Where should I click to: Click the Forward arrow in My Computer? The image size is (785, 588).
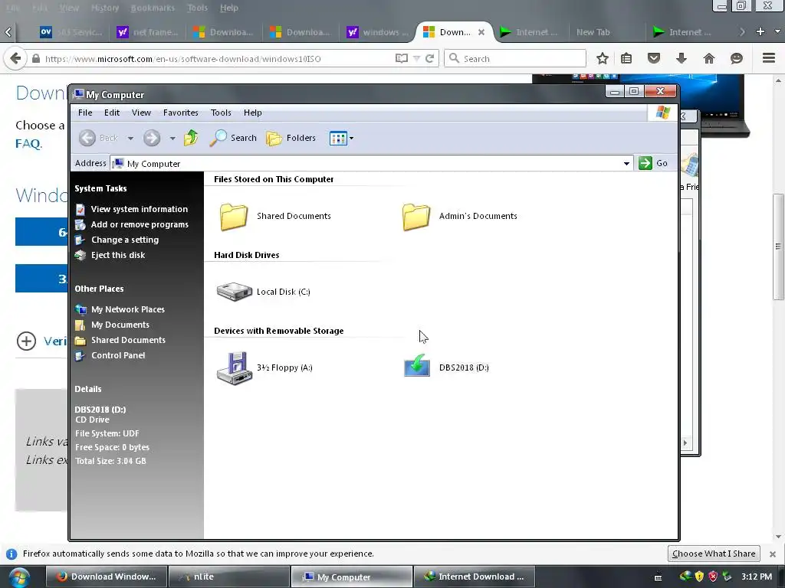152,138
